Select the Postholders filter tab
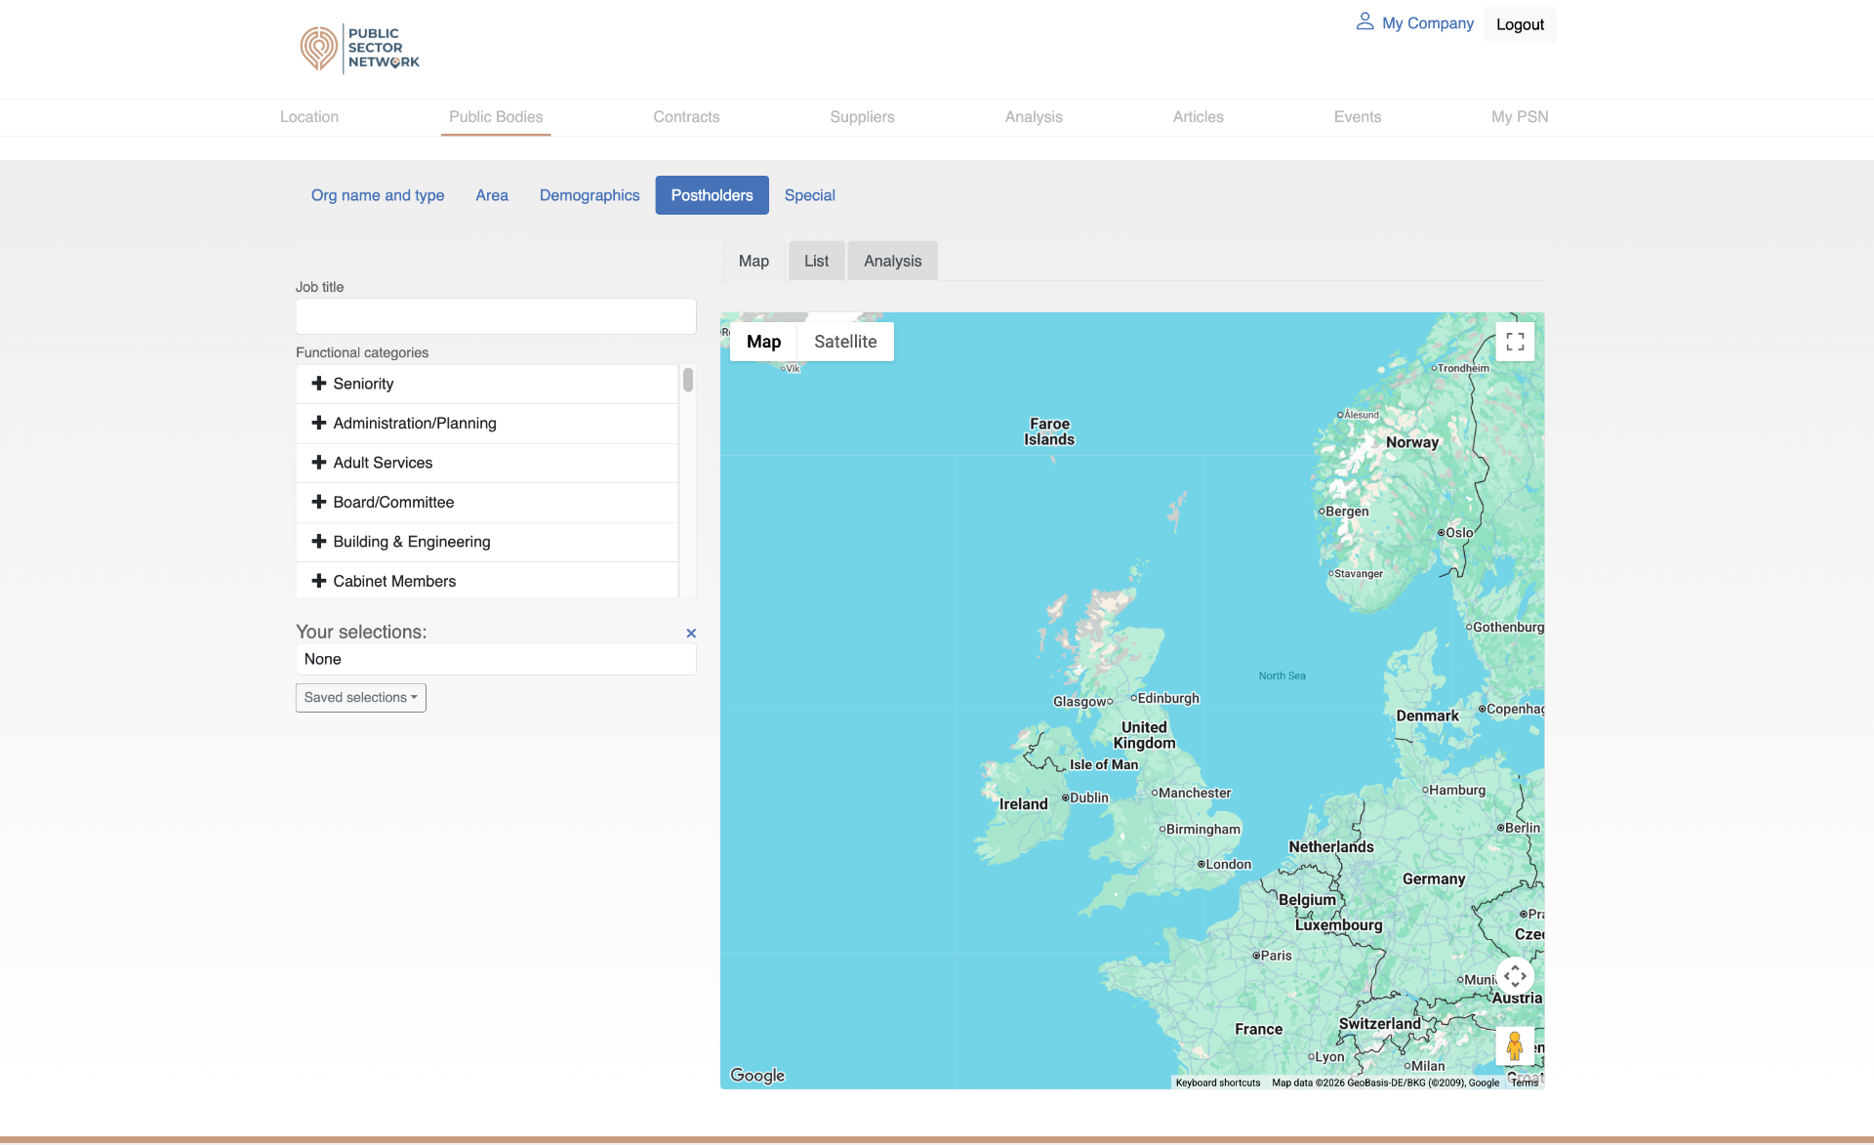Screen dimensions: 1874x1145 click(712, 195)
